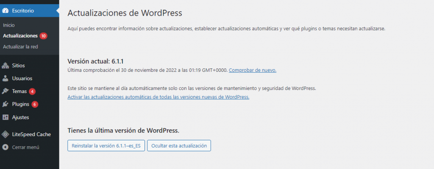This screenshot has width=434, height=169.
Task: Click the LiteSpeed Cache diamond icon
Action: click(5, 134)
